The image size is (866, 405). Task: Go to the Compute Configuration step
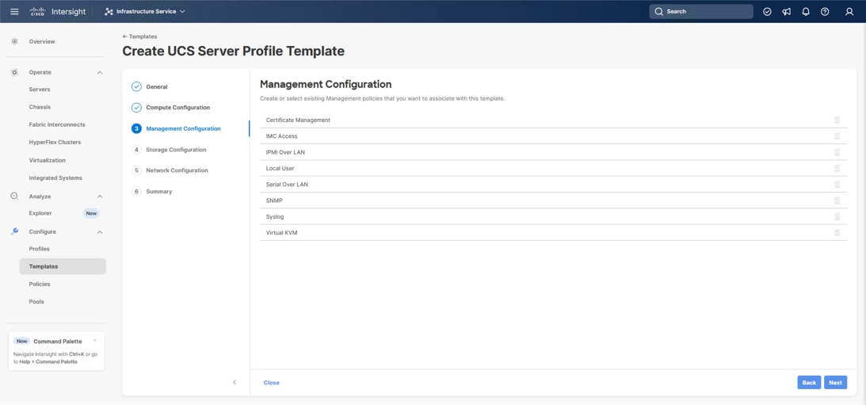pos(170,107)
